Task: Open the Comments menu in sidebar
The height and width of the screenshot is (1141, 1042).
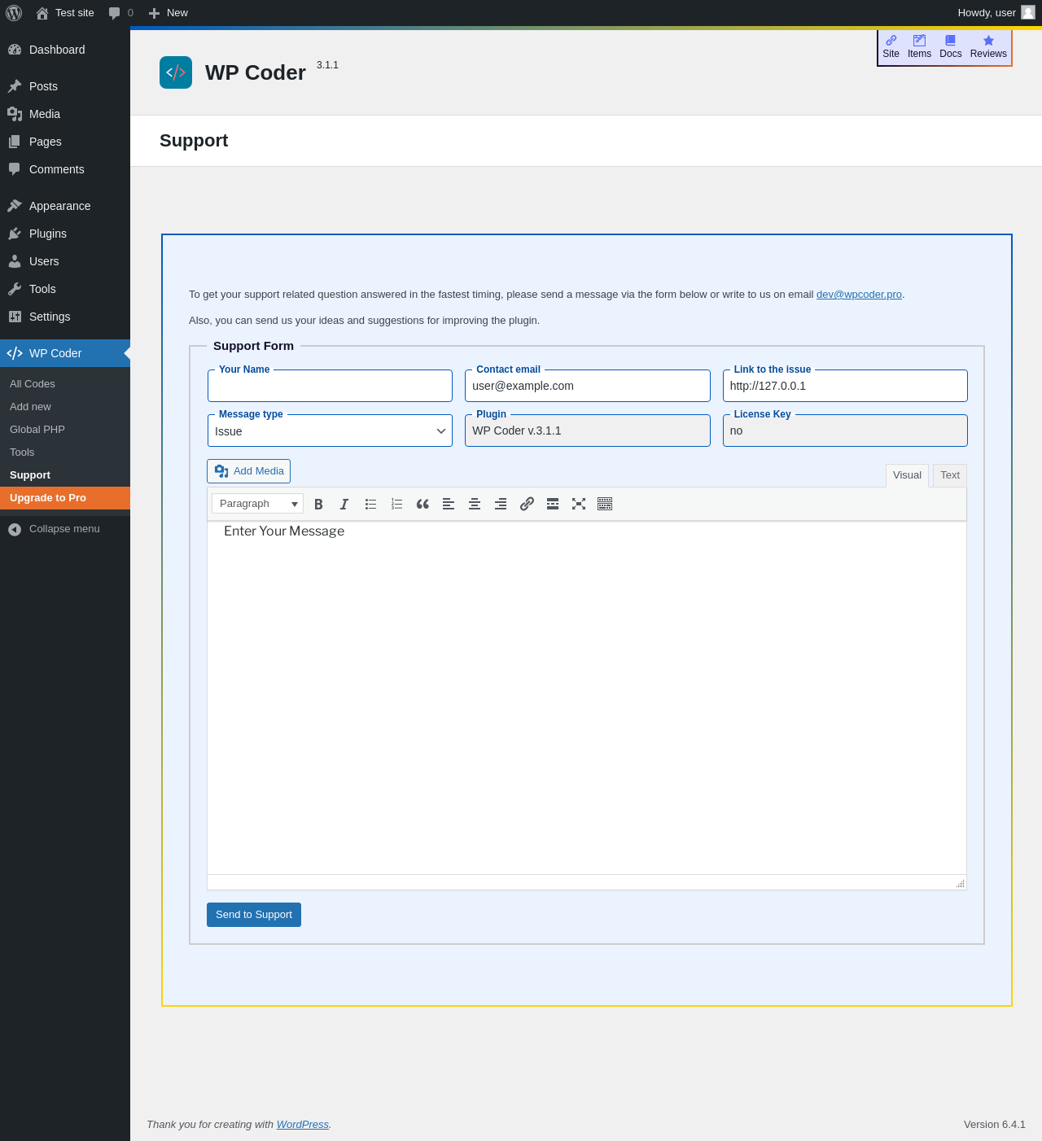Action: click(x=65, y=169)
